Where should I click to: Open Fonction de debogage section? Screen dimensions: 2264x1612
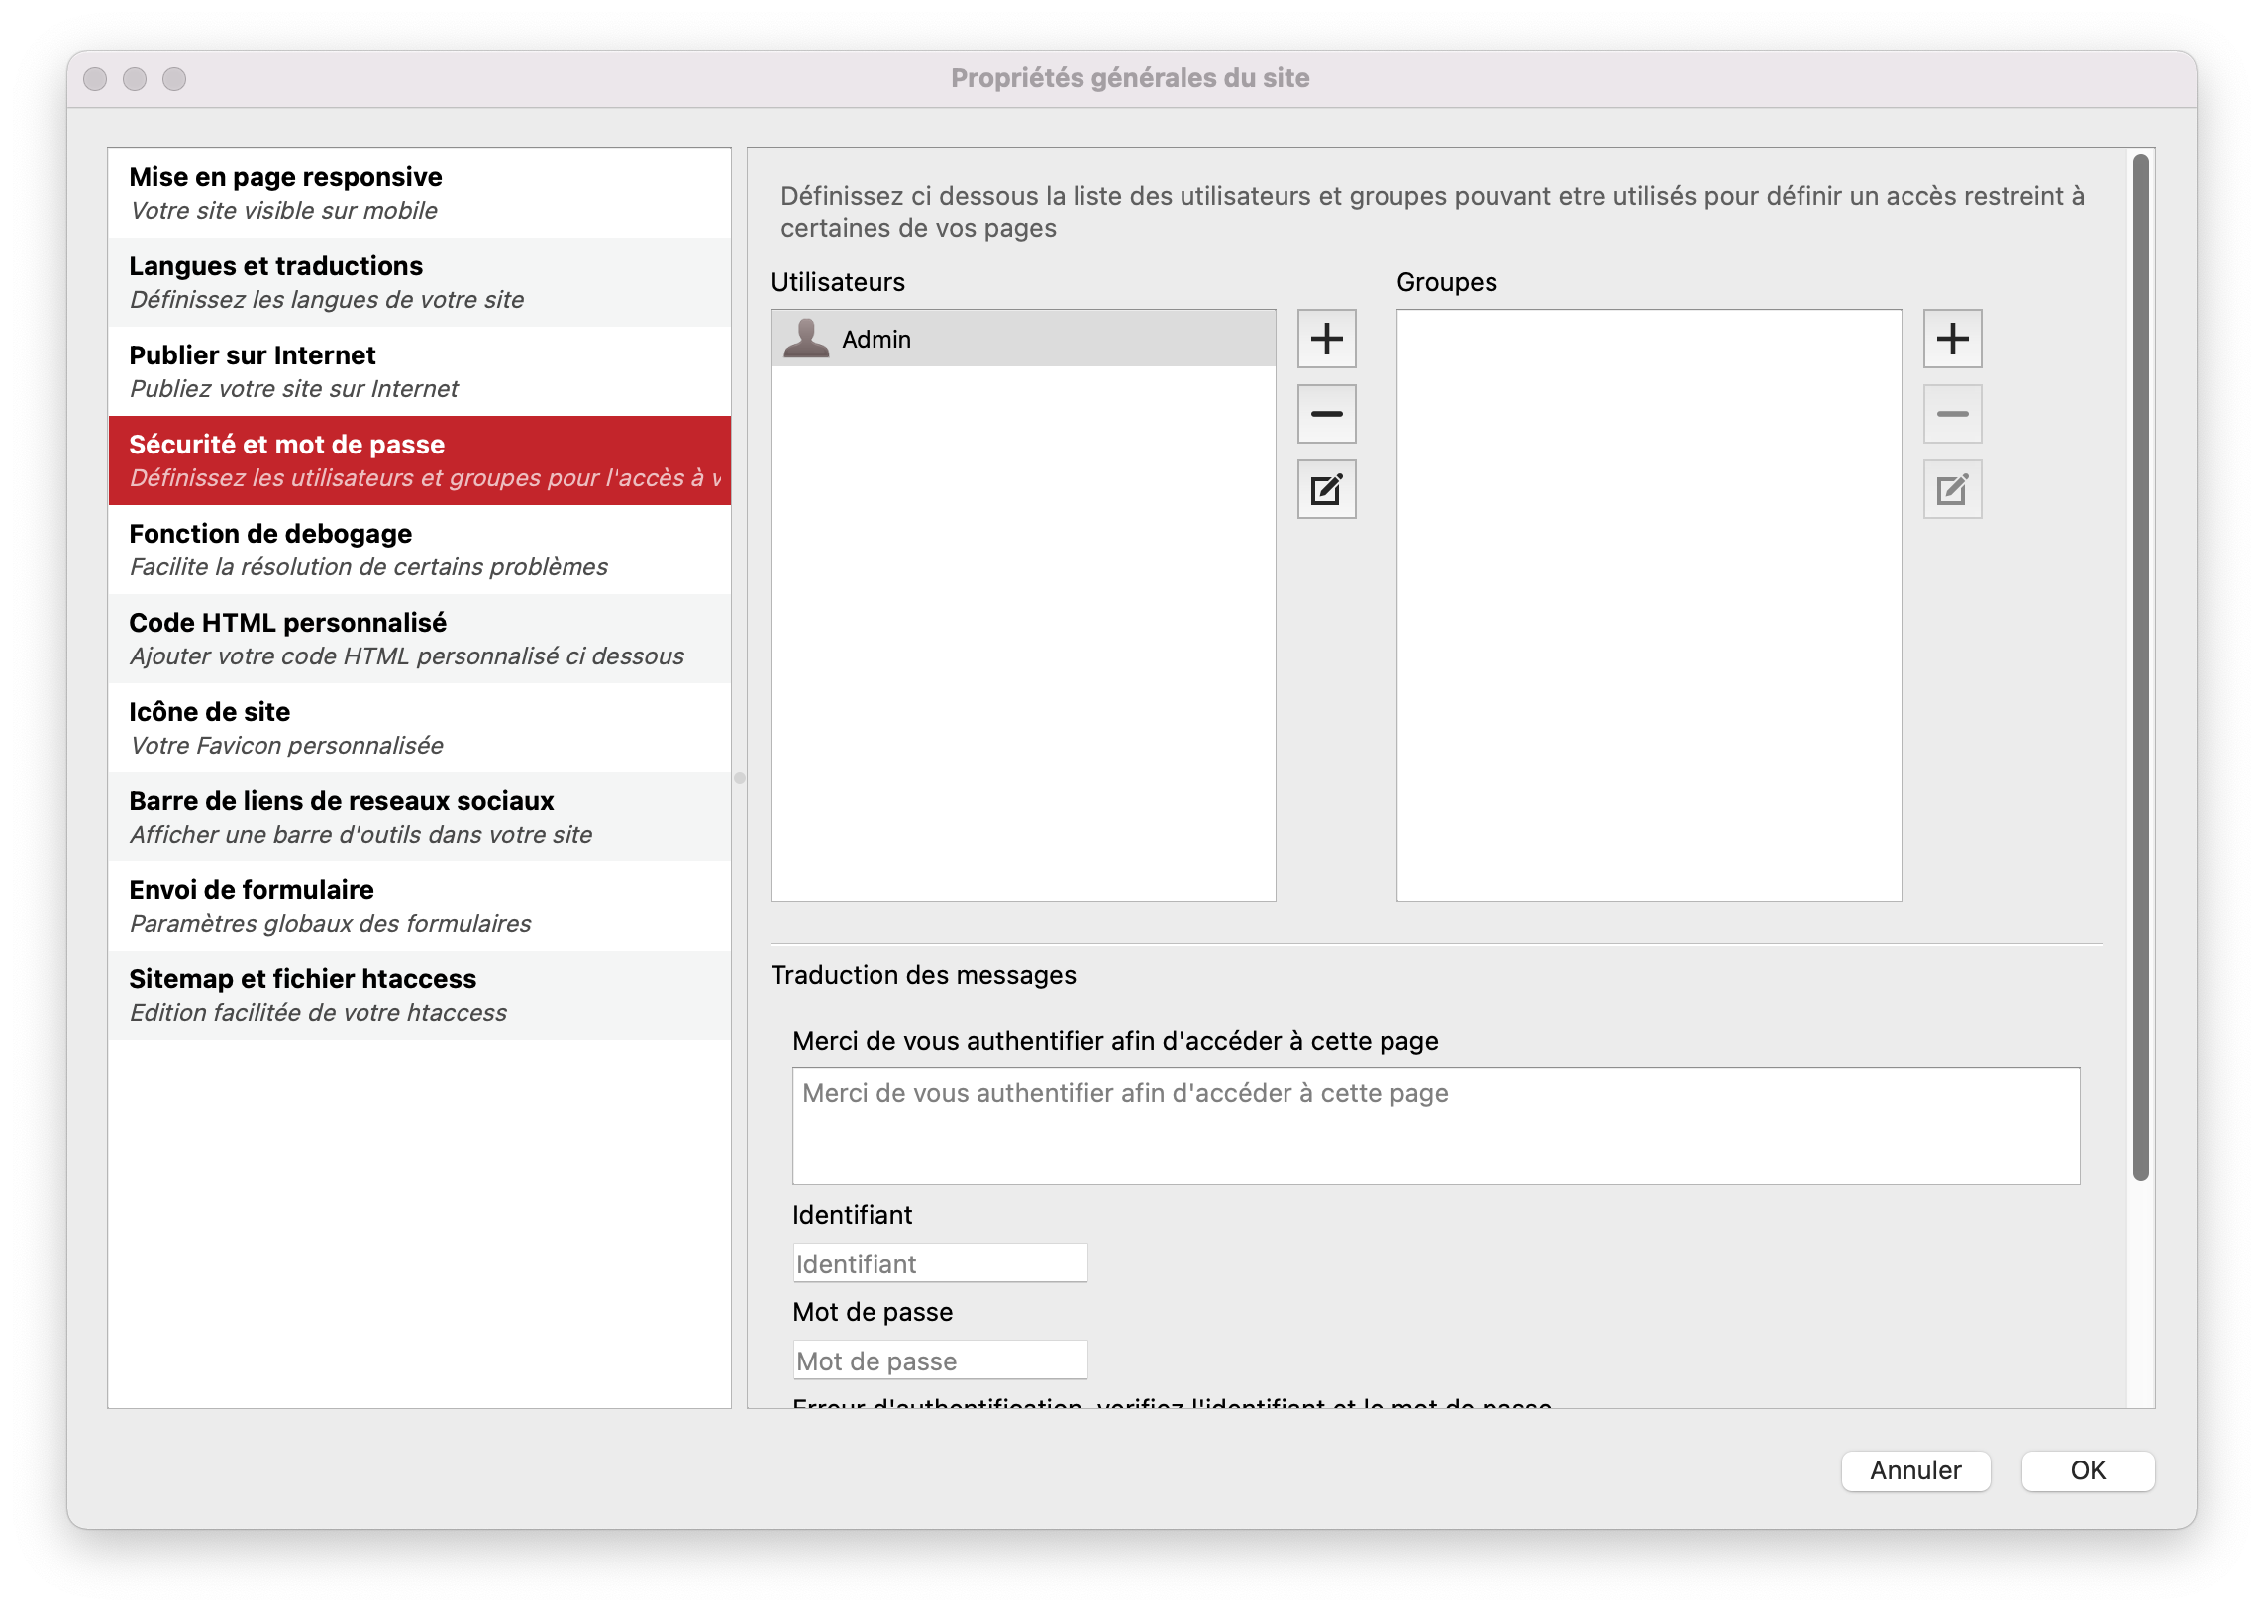(x=419, y=549)
